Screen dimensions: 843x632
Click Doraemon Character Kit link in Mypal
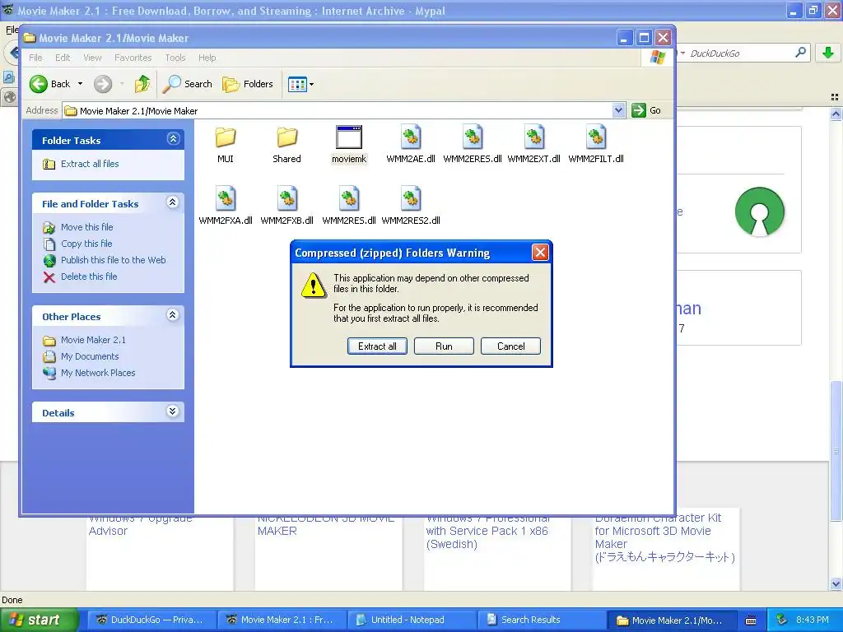pos(664,537)
